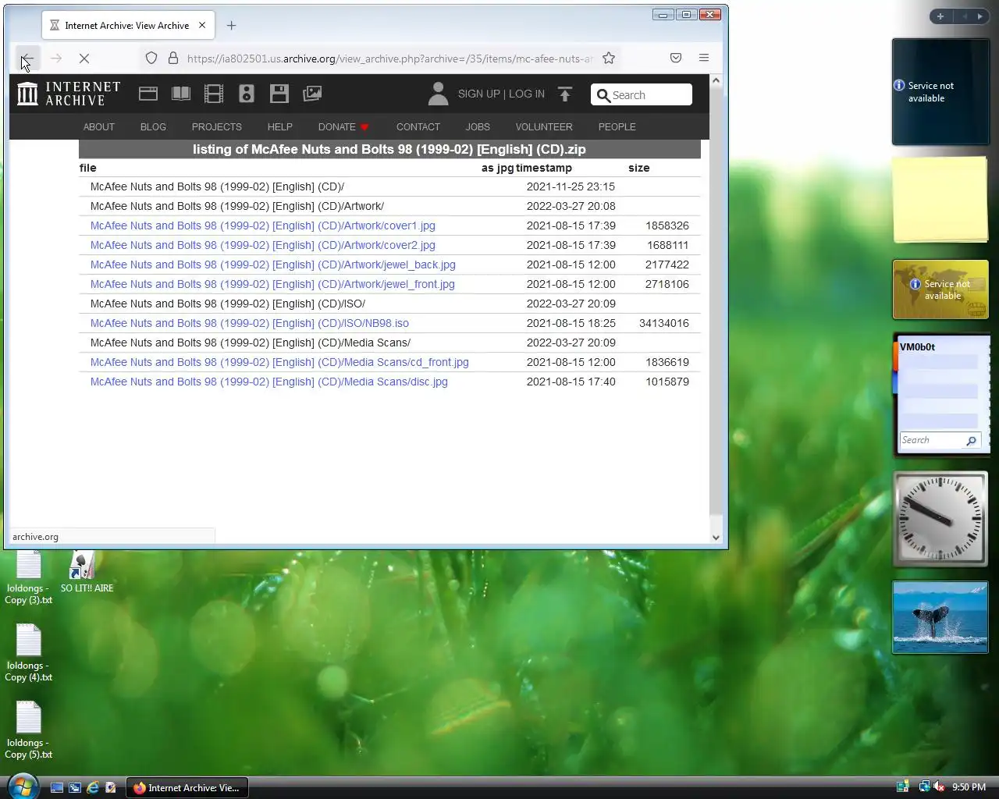Open DONATE menu item
The width and height of the screenshot is (999, 799).
pyautogui.click(x=343, y=126)
